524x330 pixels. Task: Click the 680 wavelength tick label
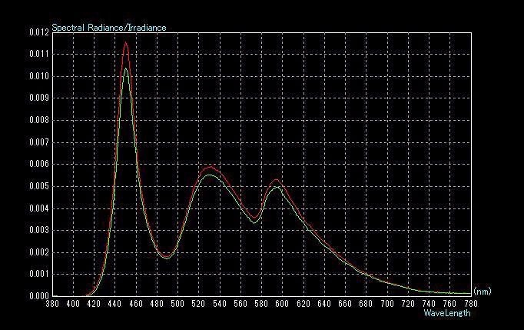pos(366,304)
